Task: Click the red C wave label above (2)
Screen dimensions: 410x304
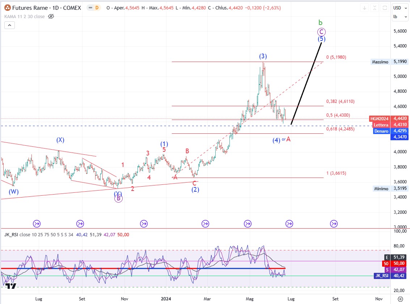Action: [194, 183]
